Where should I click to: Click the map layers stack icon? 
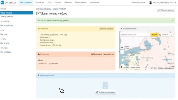[x=160, y=35]
